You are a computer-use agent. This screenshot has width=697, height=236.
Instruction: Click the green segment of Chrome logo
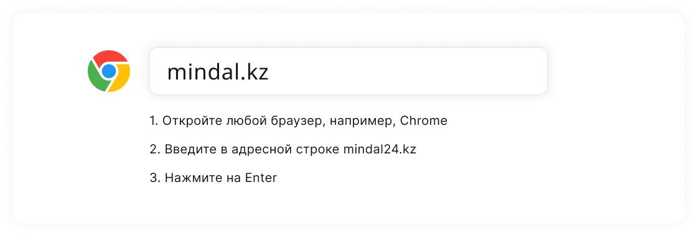96,78
